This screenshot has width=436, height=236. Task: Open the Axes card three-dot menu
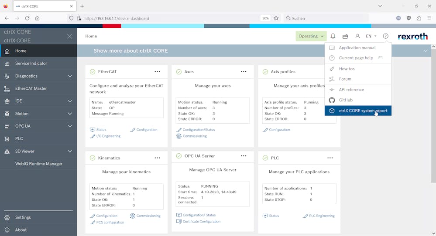[244, 71]
